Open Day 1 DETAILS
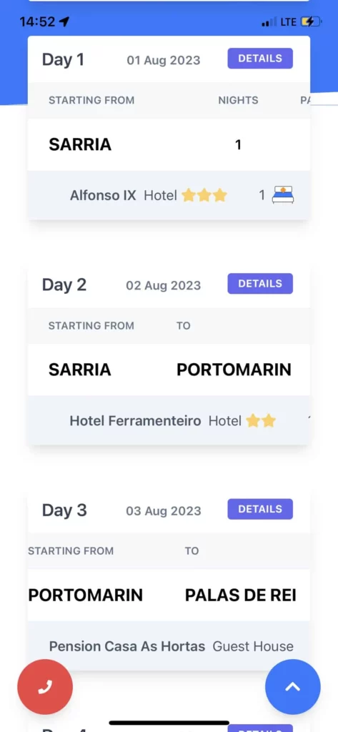This screenshot has height=732, width=338. pos(260,59)
